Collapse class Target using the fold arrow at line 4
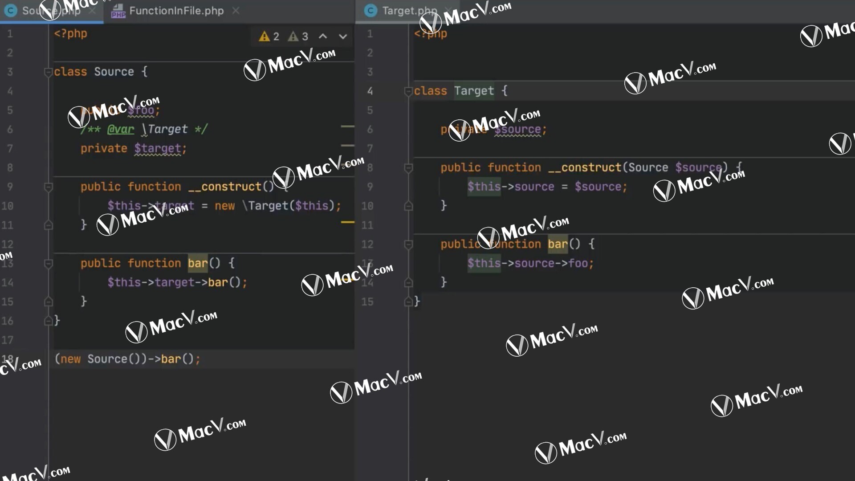 408,91
